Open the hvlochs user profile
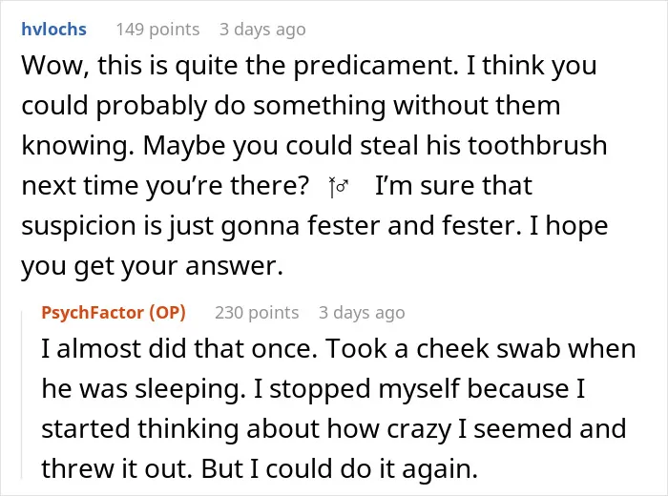The image size is (668, 496). [x=53, y=29]
